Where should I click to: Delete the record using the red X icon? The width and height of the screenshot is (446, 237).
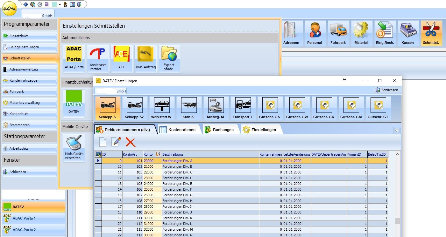[130, 143]
